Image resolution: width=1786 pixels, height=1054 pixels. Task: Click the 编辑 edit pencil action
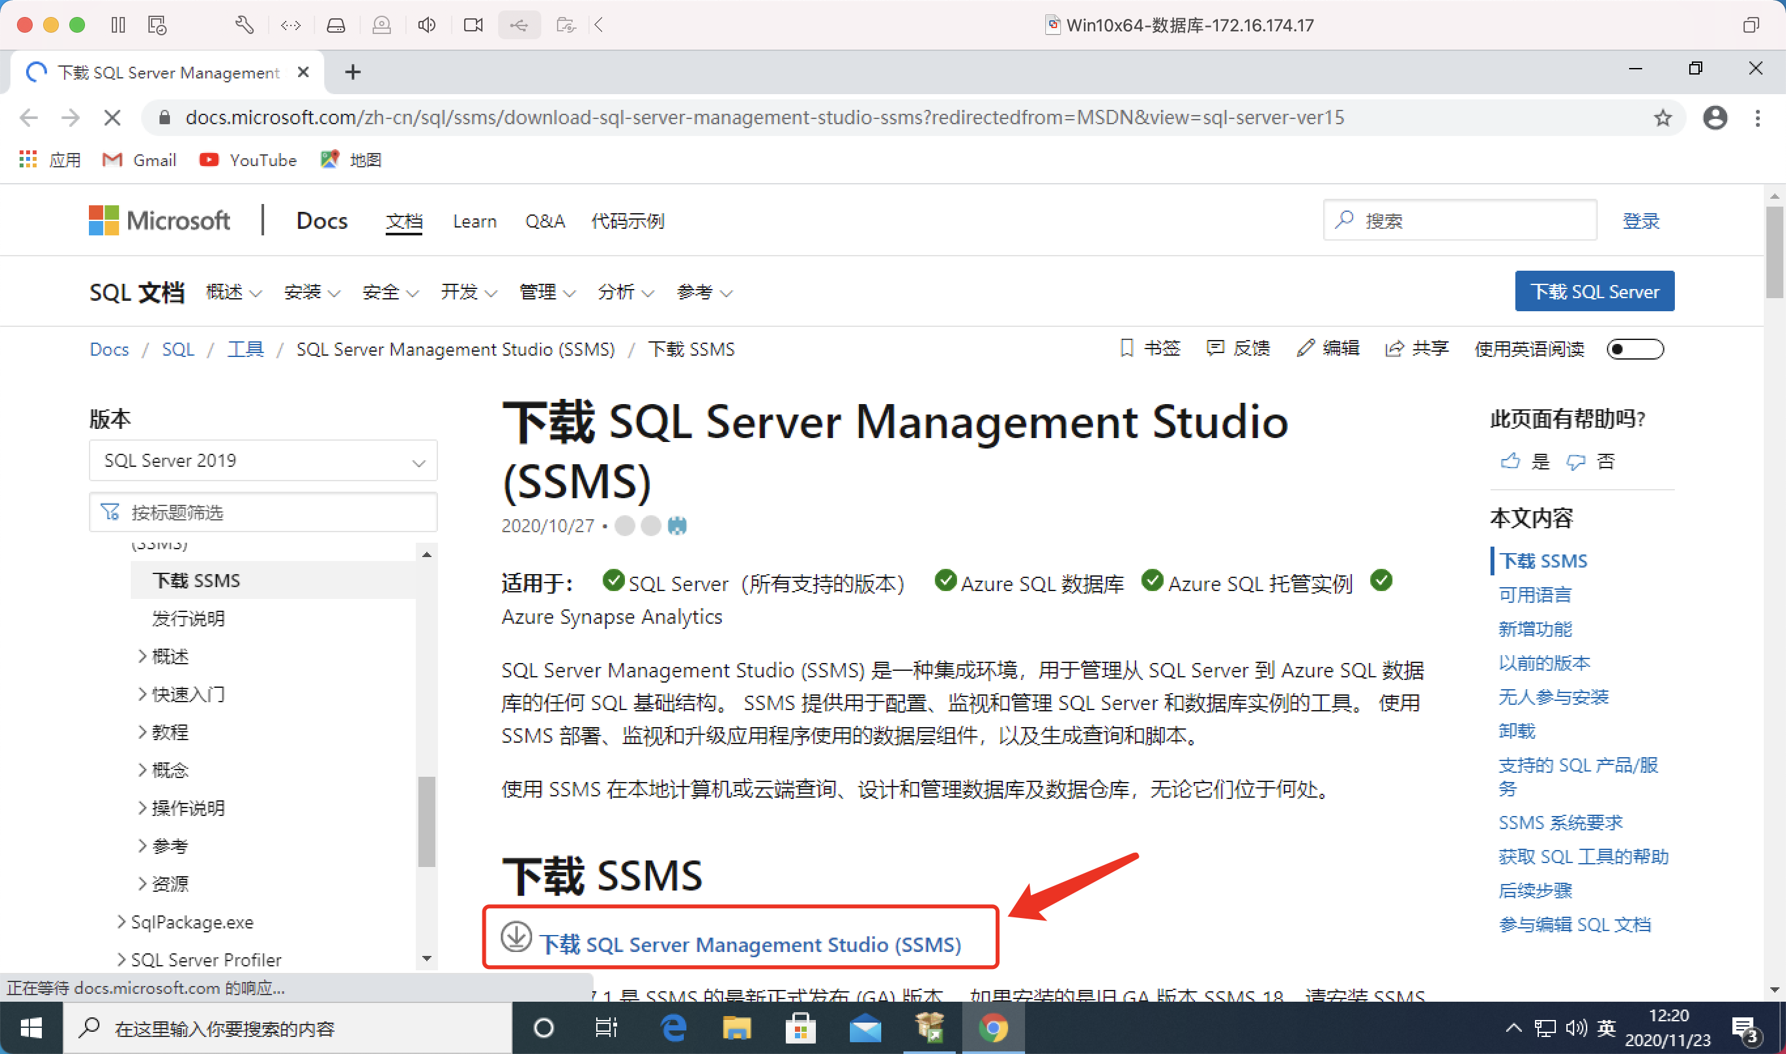tap(1327, 348)
